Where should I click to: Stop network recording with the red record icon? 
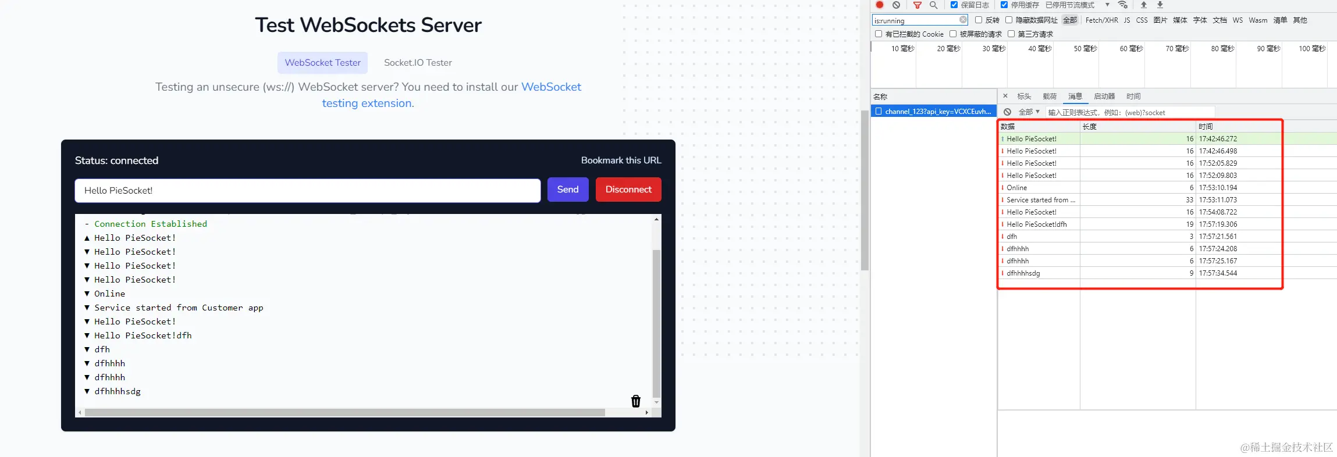(x=880, y=5)
